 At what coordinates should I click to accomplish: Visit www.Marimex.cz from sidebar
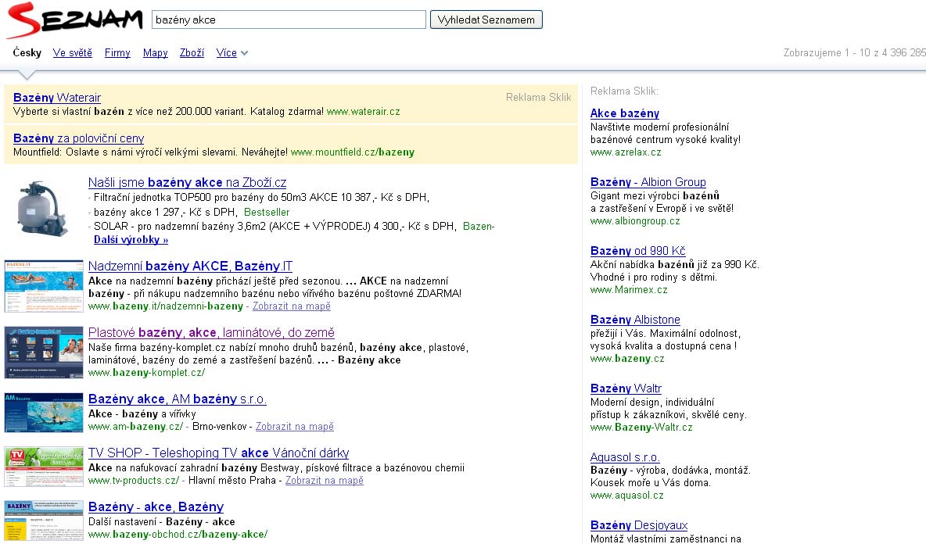pos(629,290)
